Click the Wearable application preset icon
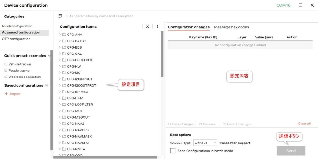 pos(6,77)
